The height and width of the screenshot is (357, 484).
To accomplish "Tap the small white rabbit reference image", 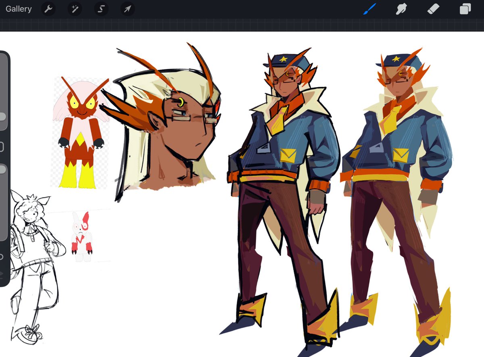I will [x=82, y=236].
